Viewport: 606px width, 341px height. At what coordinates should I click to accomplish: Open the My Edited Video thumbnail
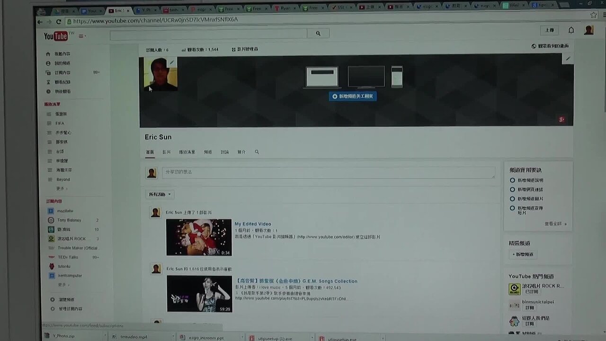pos(199,237)
